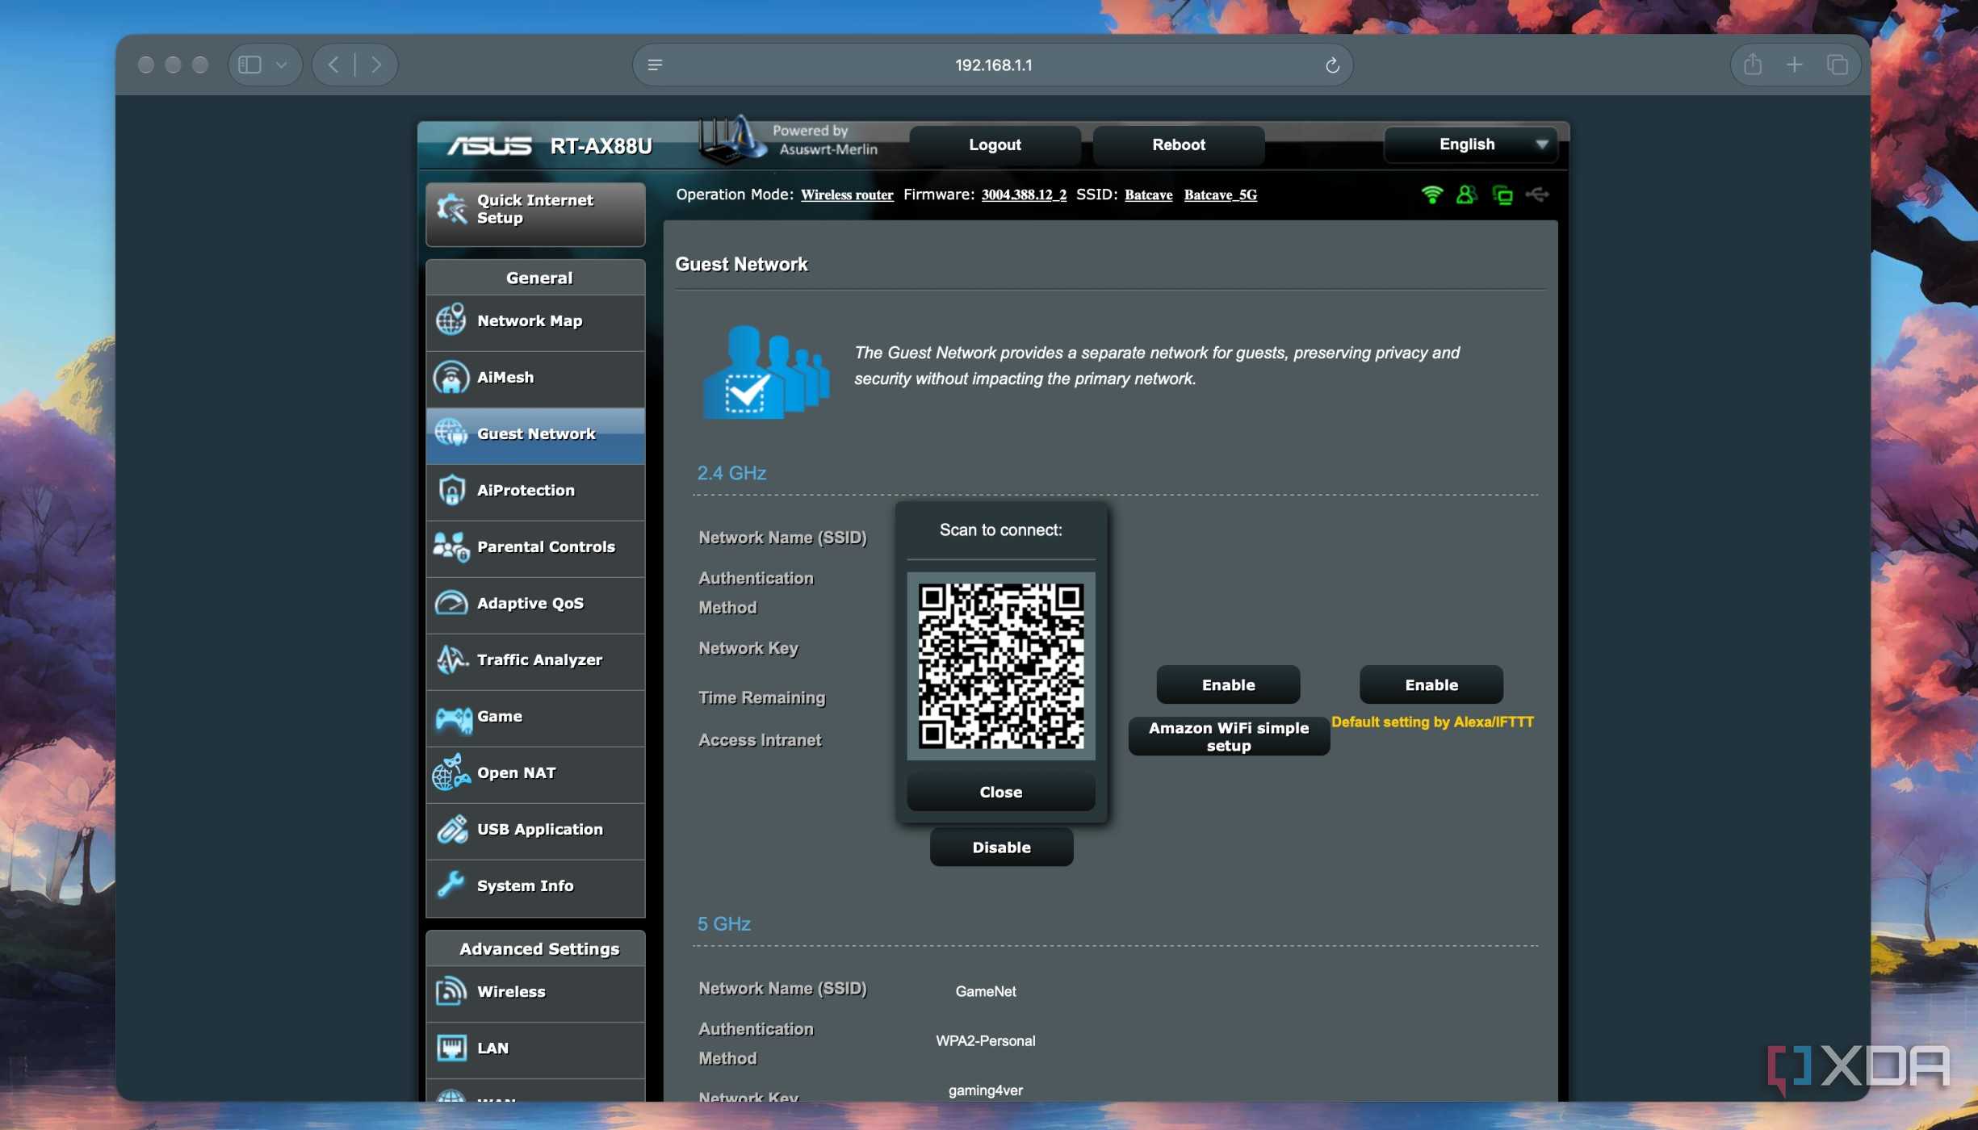Open the English language dropdown
1978x1130 pixels.
[x=1470, y=144]
